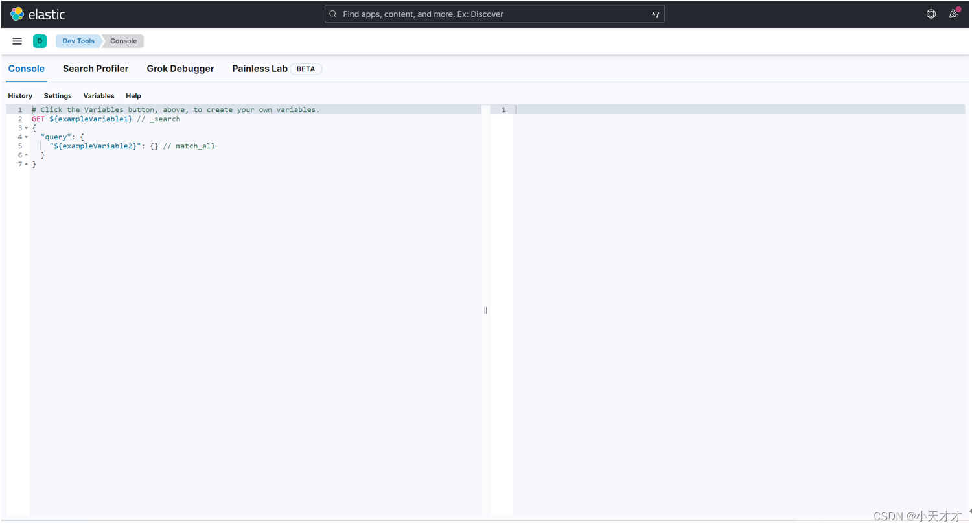Click the Elastic logo
Viewport: 972px width, 528px height.
38,14
